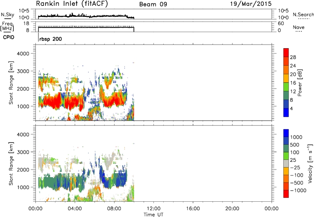Image resolution: width=314 pixels, height=217 pixels.
Task: Select the "4000" tick of the power panel
Action: (23, 54)
